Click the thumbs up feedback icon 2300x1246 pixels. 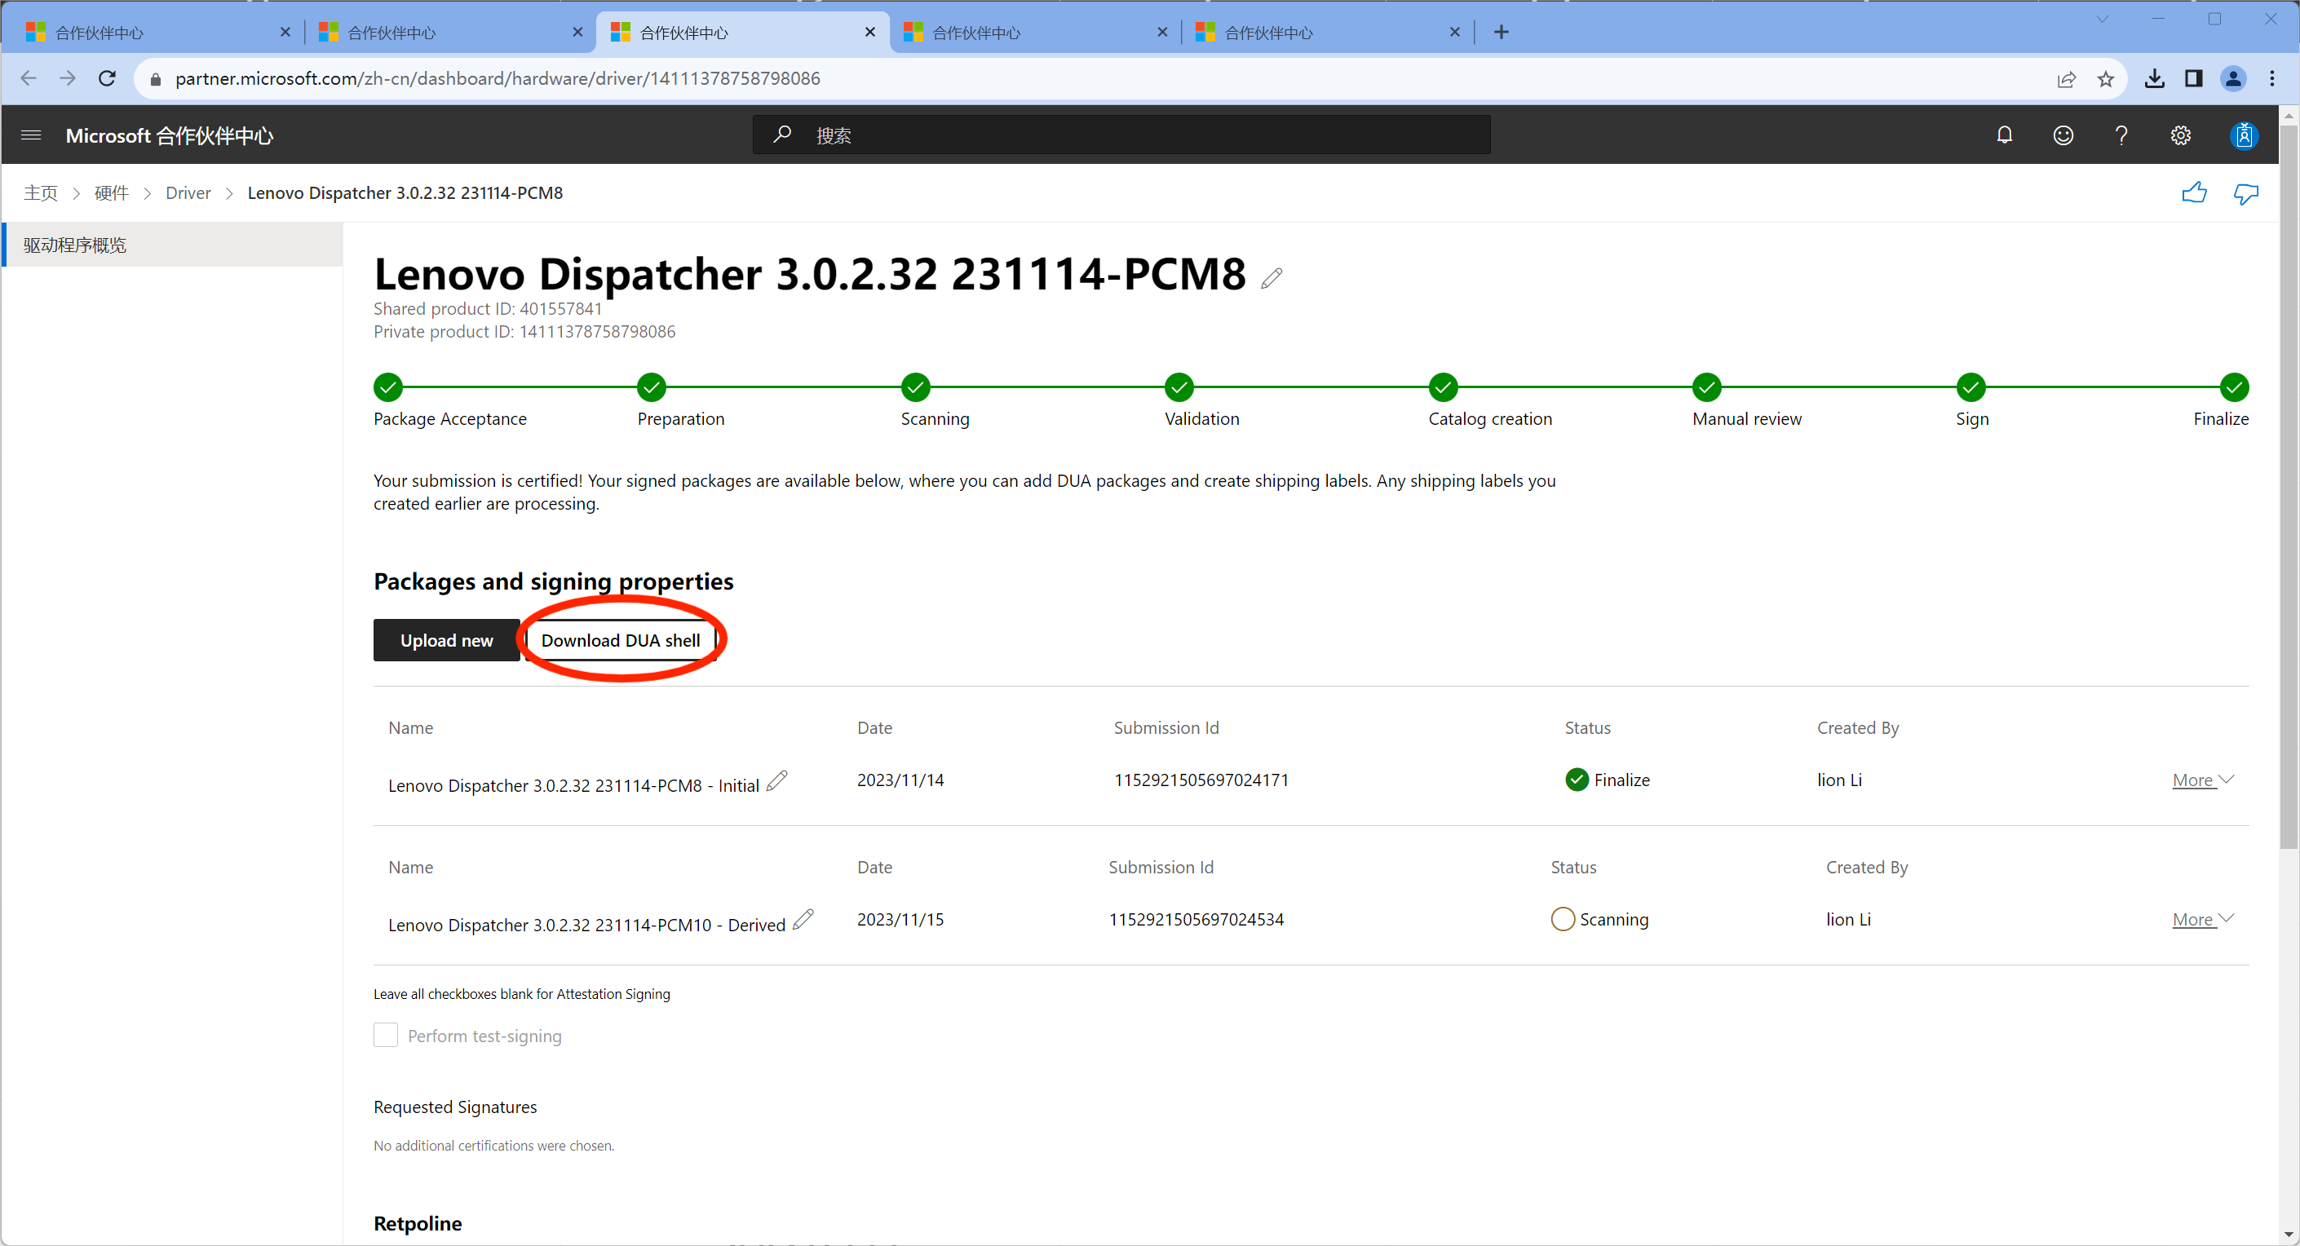pos(2194,192)
